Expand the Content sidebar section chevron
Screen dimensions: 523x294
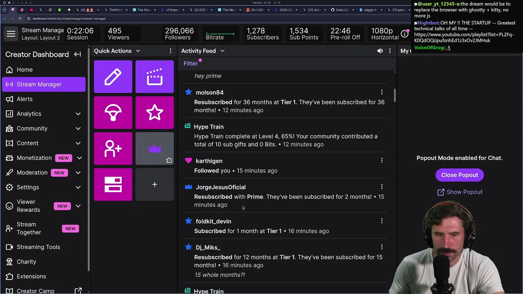pyautogui.click(x=78, y=143)
